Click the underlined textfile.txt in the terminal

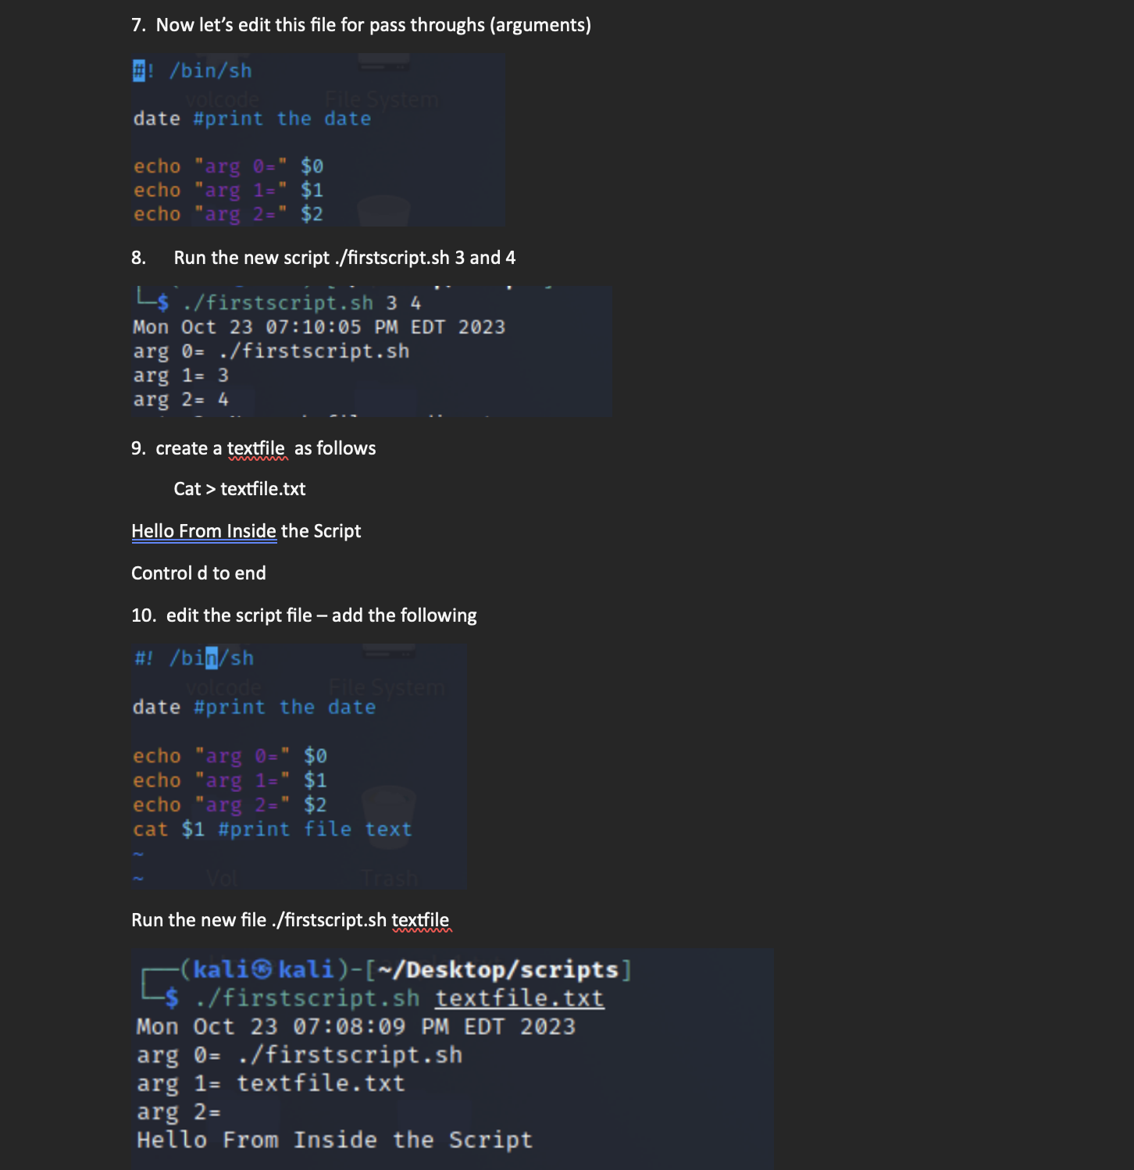pyautogui.click(x=519, y=997)
